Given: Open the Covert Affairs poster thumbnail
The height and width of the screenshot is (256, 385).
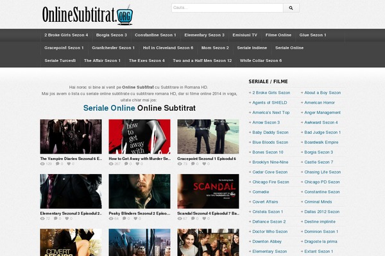Looking at the screenshot, I should 71,243.
